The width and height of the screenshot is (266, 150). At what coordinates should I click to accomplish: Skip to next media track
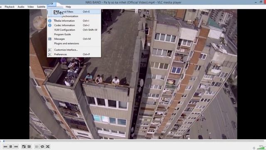coord(16,146)
